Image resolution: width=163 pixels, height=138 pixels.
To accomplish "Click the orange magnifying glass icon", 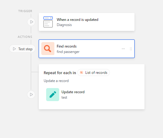I will click(x=48, y=48).
